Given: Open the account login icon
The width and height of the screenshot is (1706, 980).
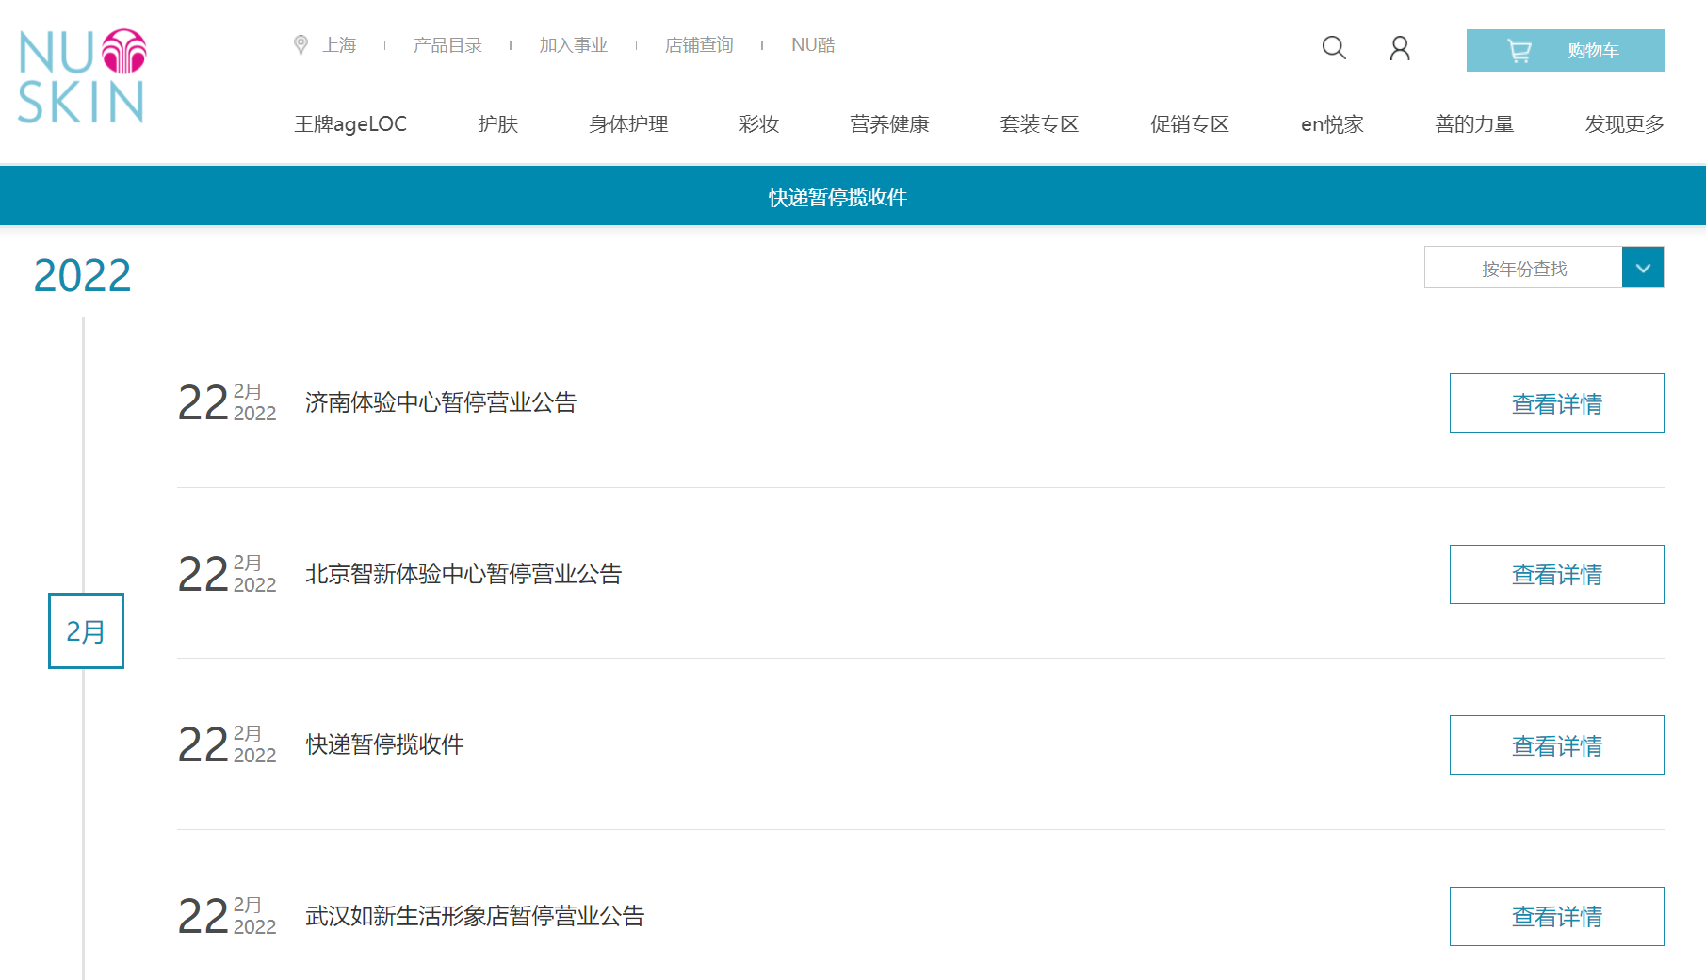Looking at the screenshot, I should tap(1400, 48).
